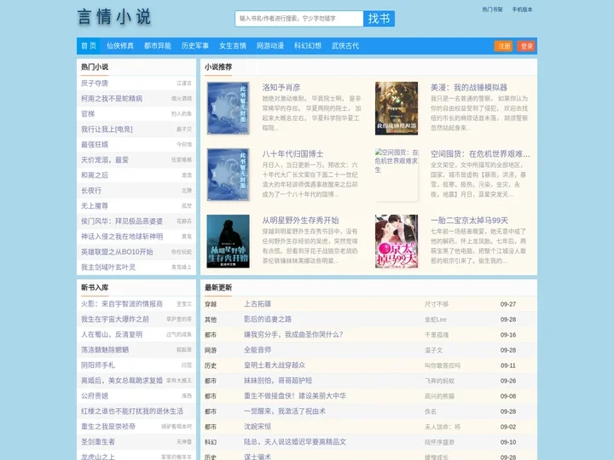614x460 pixels.
Task: Open title link 八十年代归国博士
Action: click(x=293, y=153)
